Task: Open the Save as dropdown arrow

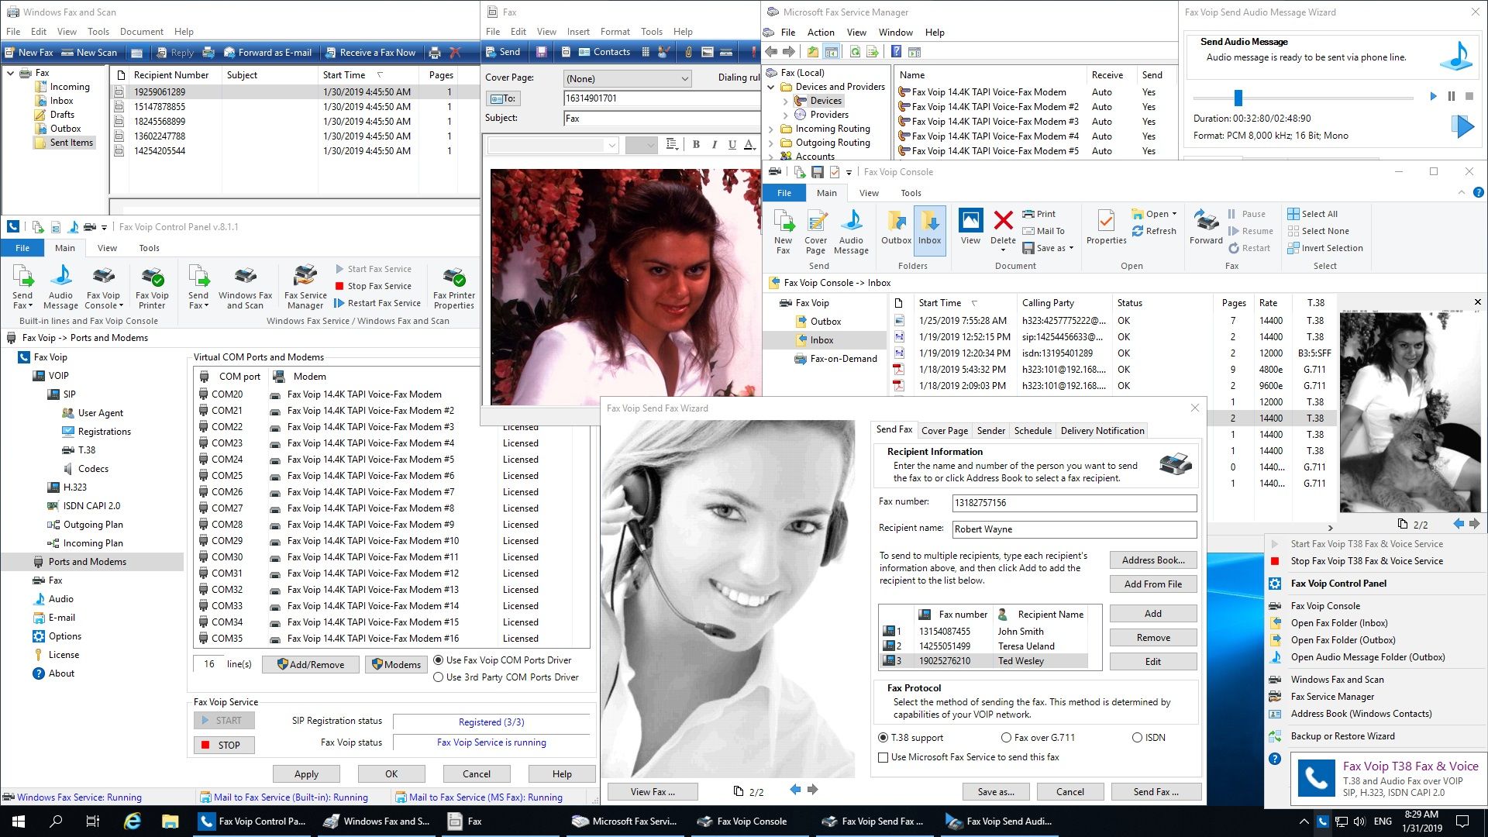Action: 1071,248
